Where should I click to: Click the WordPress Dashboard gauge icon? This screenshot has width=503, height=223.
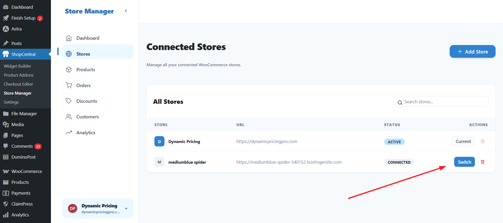pyautogui.click(x=6, y=7)
